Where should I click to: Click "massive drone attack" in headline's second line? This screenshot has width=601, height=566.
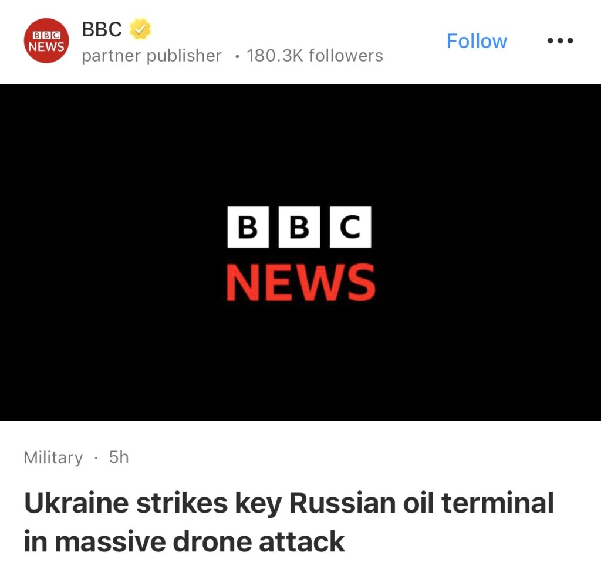pos(200,541)
